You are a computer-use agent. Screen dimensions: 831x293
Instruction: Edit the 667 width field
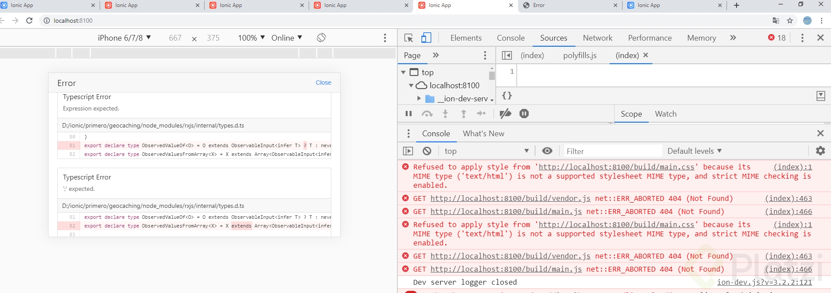[x=175, y=38]
